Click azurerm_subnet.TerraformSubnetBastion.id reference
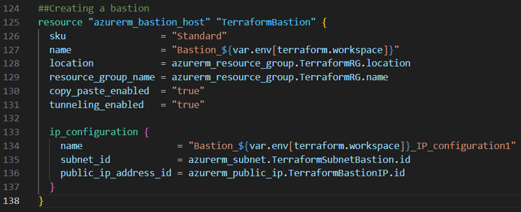This screenshot has width=521, height=212. 299,159
